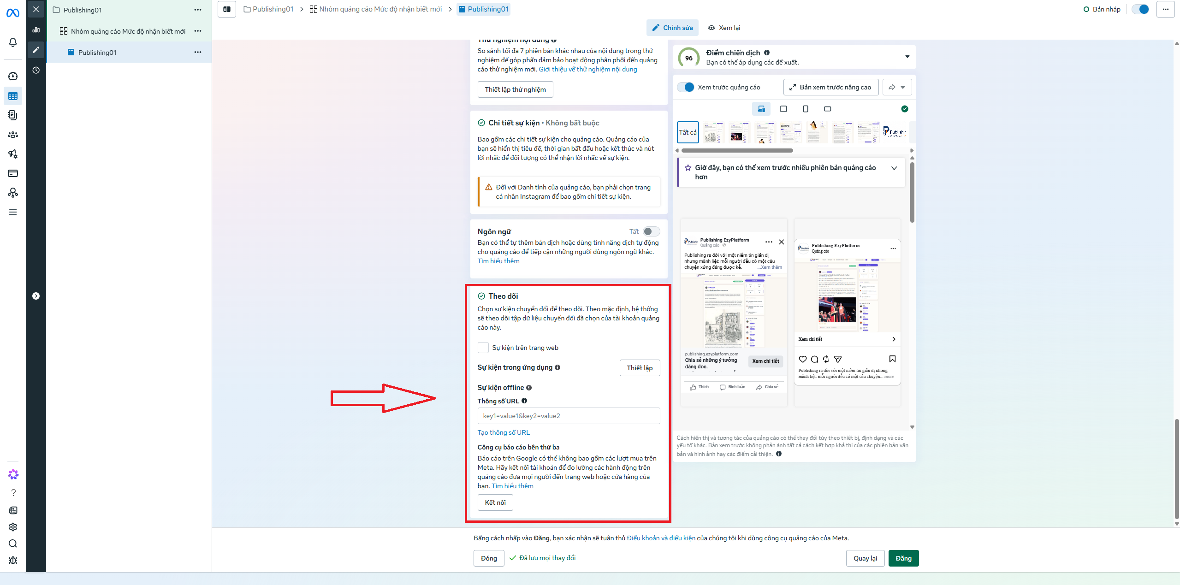Open account overview gauge icon
The width and height of the screenshot is (1180, 585).
click(x=13, y=76)
